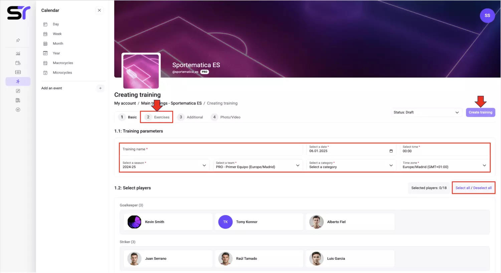Screen dimensions: 501x273
Task: Click the Selected players: 0/18 counter
Action: click(x=429, y=188)
